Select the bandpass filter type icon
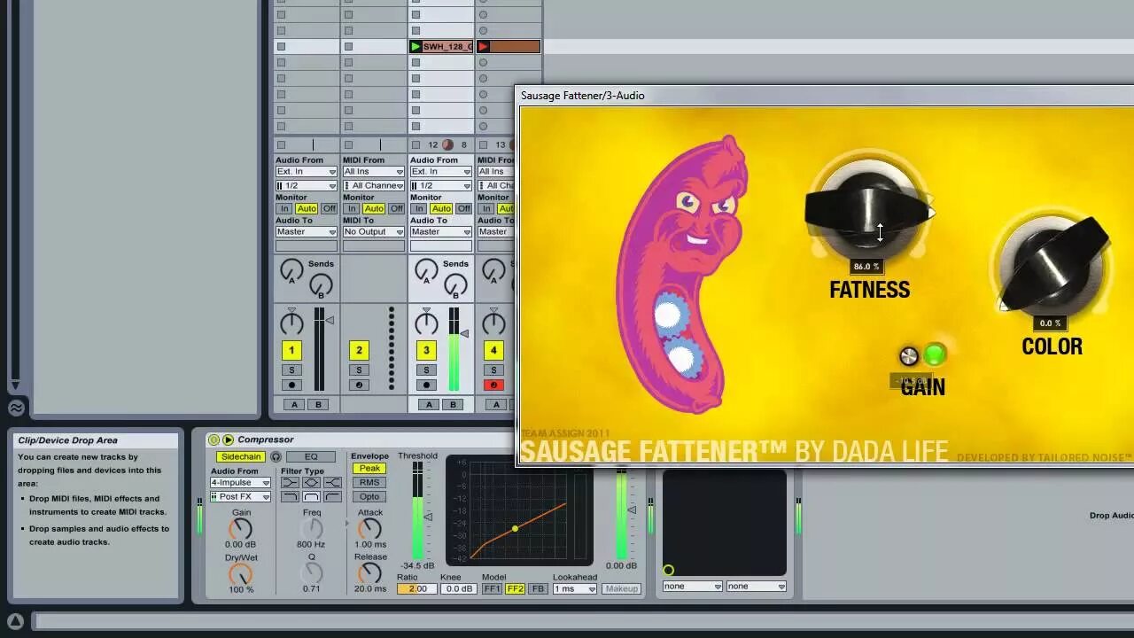Screen dimensions: 1134x638 pyautogui.click(x=311, y=497)
